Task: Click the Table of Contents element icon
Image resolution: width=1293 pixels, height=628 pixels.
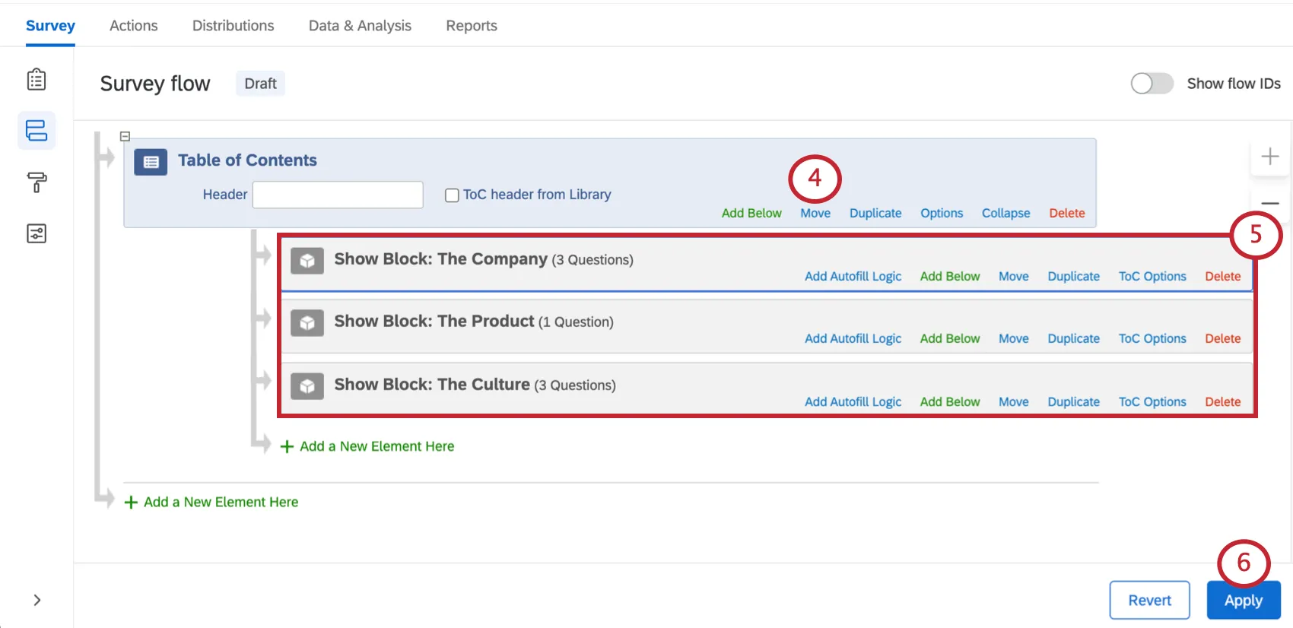Action: (x=151, y=162)
